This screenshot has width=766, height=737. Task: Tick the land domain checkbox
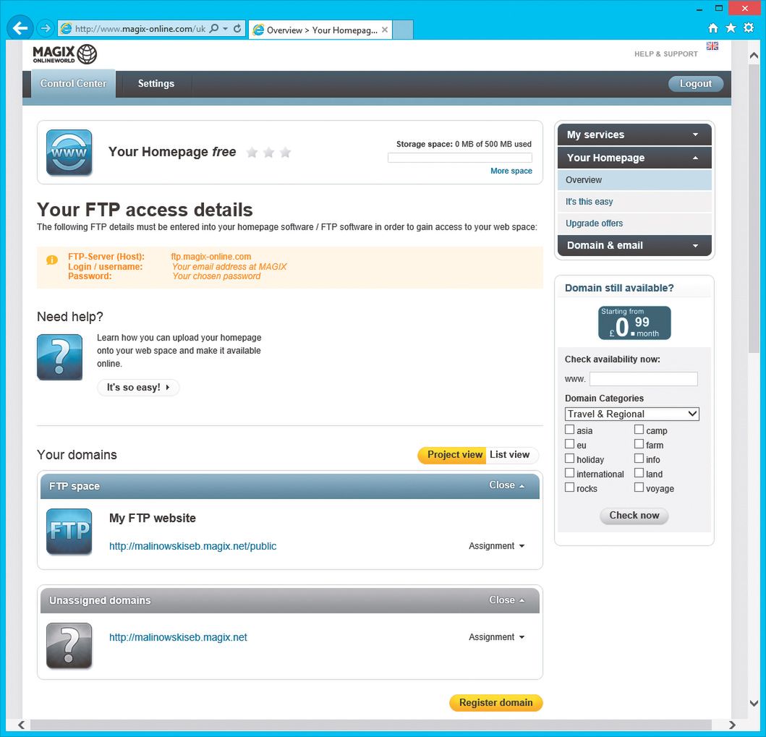pyautogui.click(x=639, y=473)
